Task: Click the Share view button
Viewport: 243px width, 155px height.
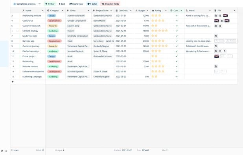Action: [76, 4]
